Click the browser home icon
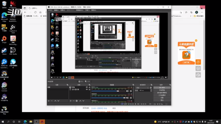This screenshot has height=124, width=221. pyautogui.click(x=40, y=12)
